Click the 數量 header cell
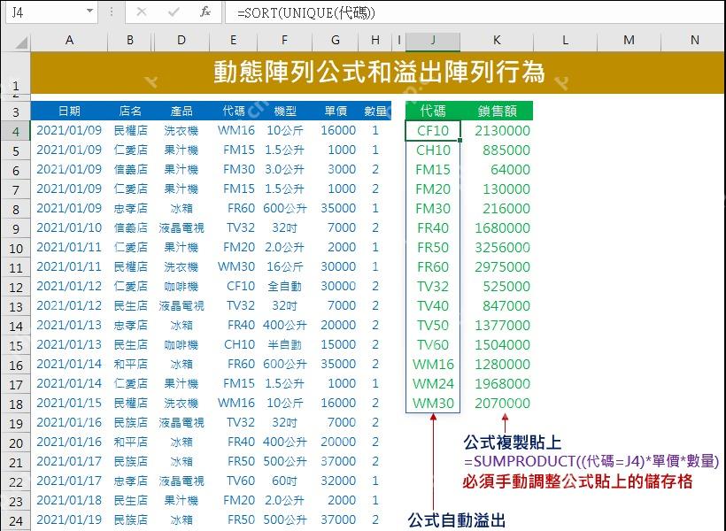 click(x=375, y=112)
